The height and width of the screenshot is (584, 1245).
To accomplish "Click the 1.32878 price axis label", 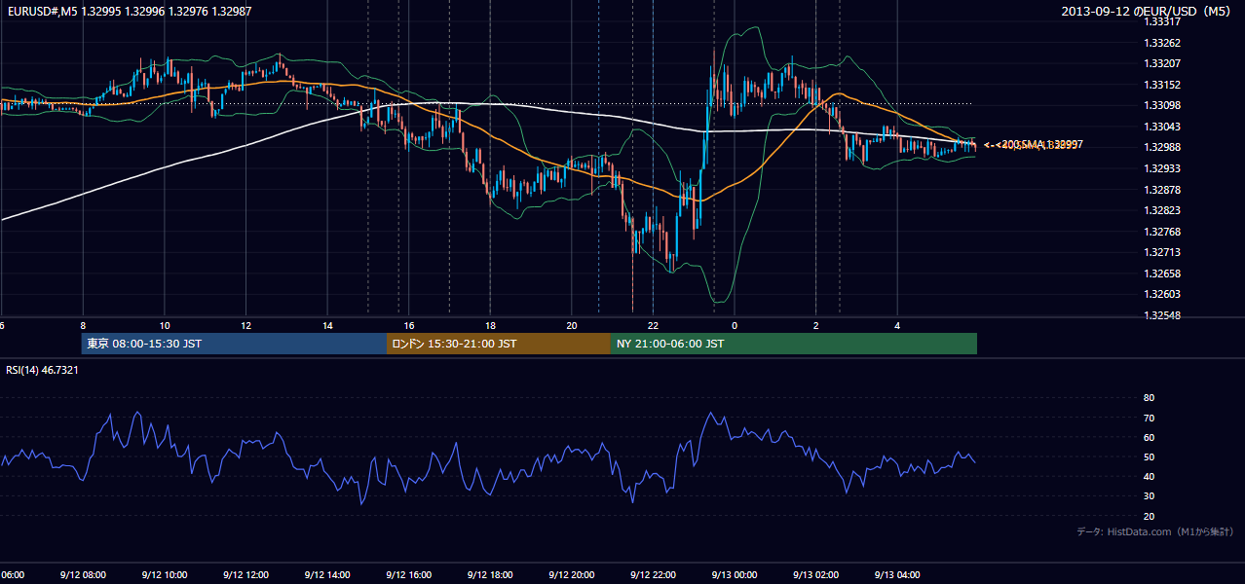I will point(1162,190).
